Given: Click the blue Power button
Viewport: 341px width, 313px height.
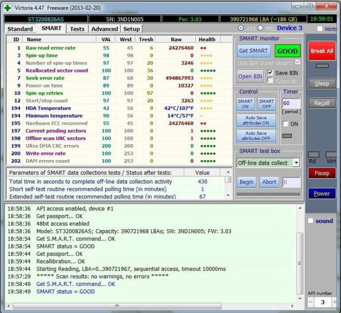Looking at the screenshot, I should [322, 193].
